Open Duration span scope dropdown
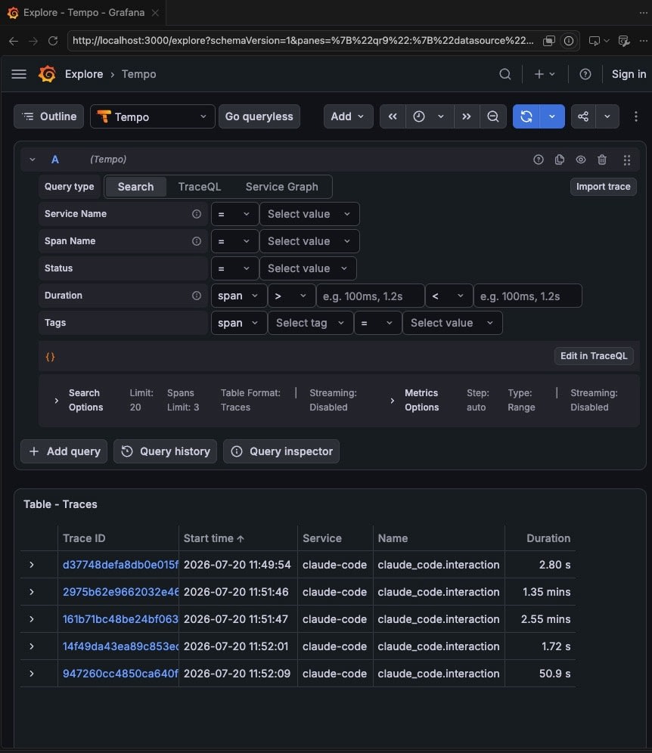Viewport: 652px width, 753px height. 238,296
